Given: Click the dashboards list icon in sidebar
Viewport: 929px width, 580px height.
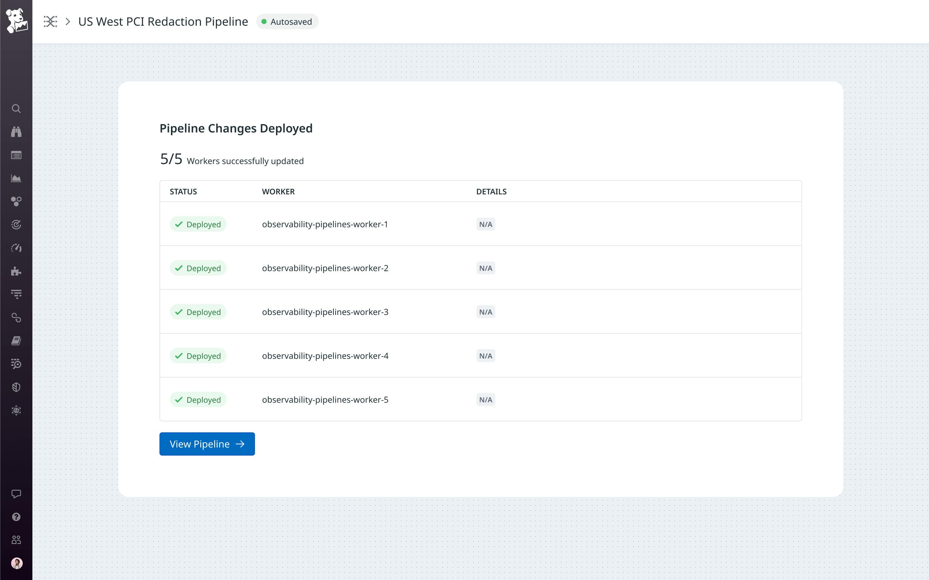Looking at the screenshot, I should pyautogui.click(x=16, y=155).
